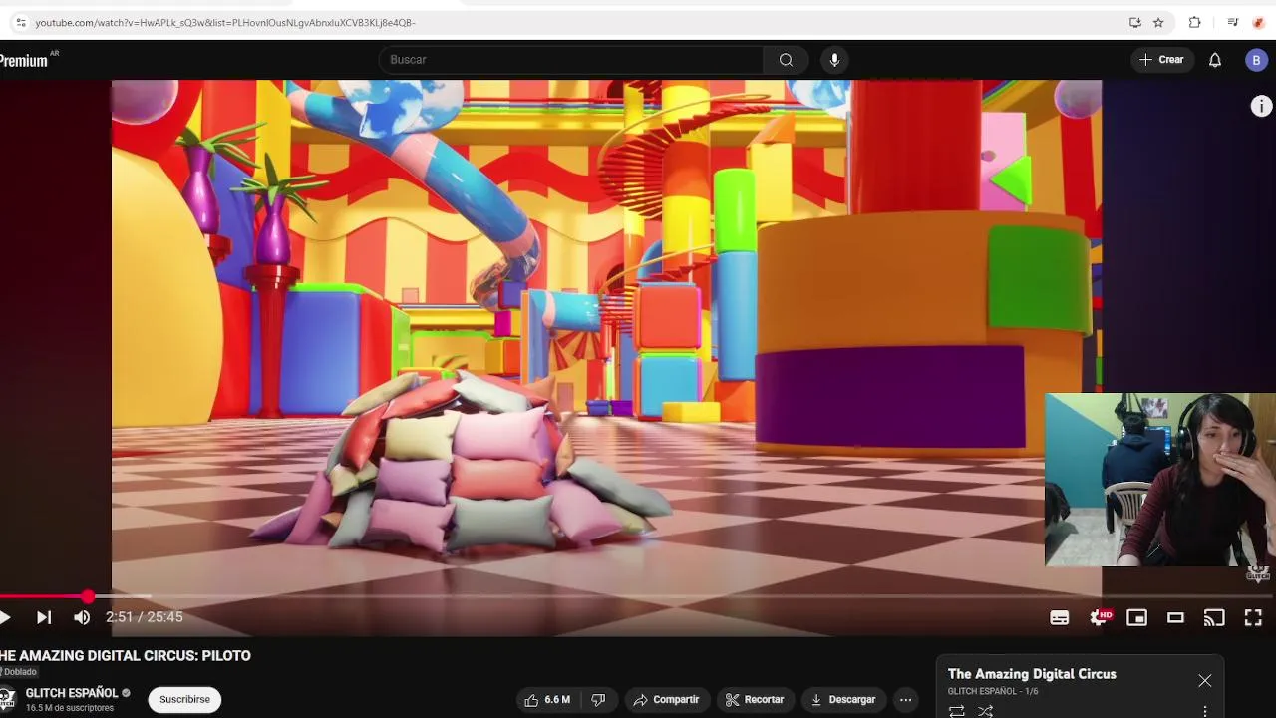Click the time display 2:51 / 25:45
1276x718 pixels.
pos(145,617)
